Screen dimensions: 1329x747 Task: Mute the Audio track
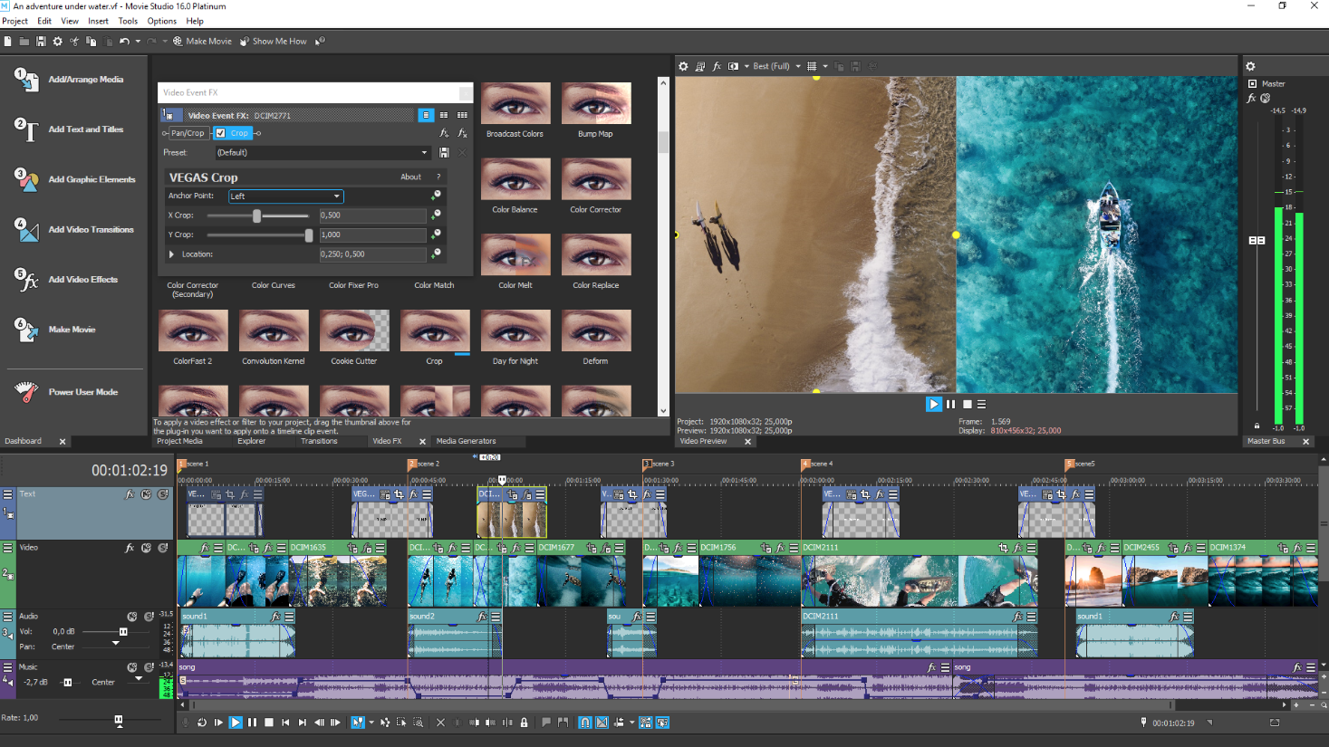click(x=132, y=617)
